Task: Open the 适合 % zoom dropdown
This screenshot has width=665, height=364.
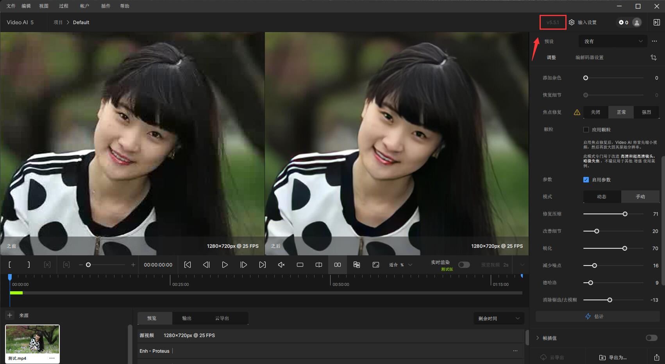Action: pyautogui.click(x=400, y=265)
